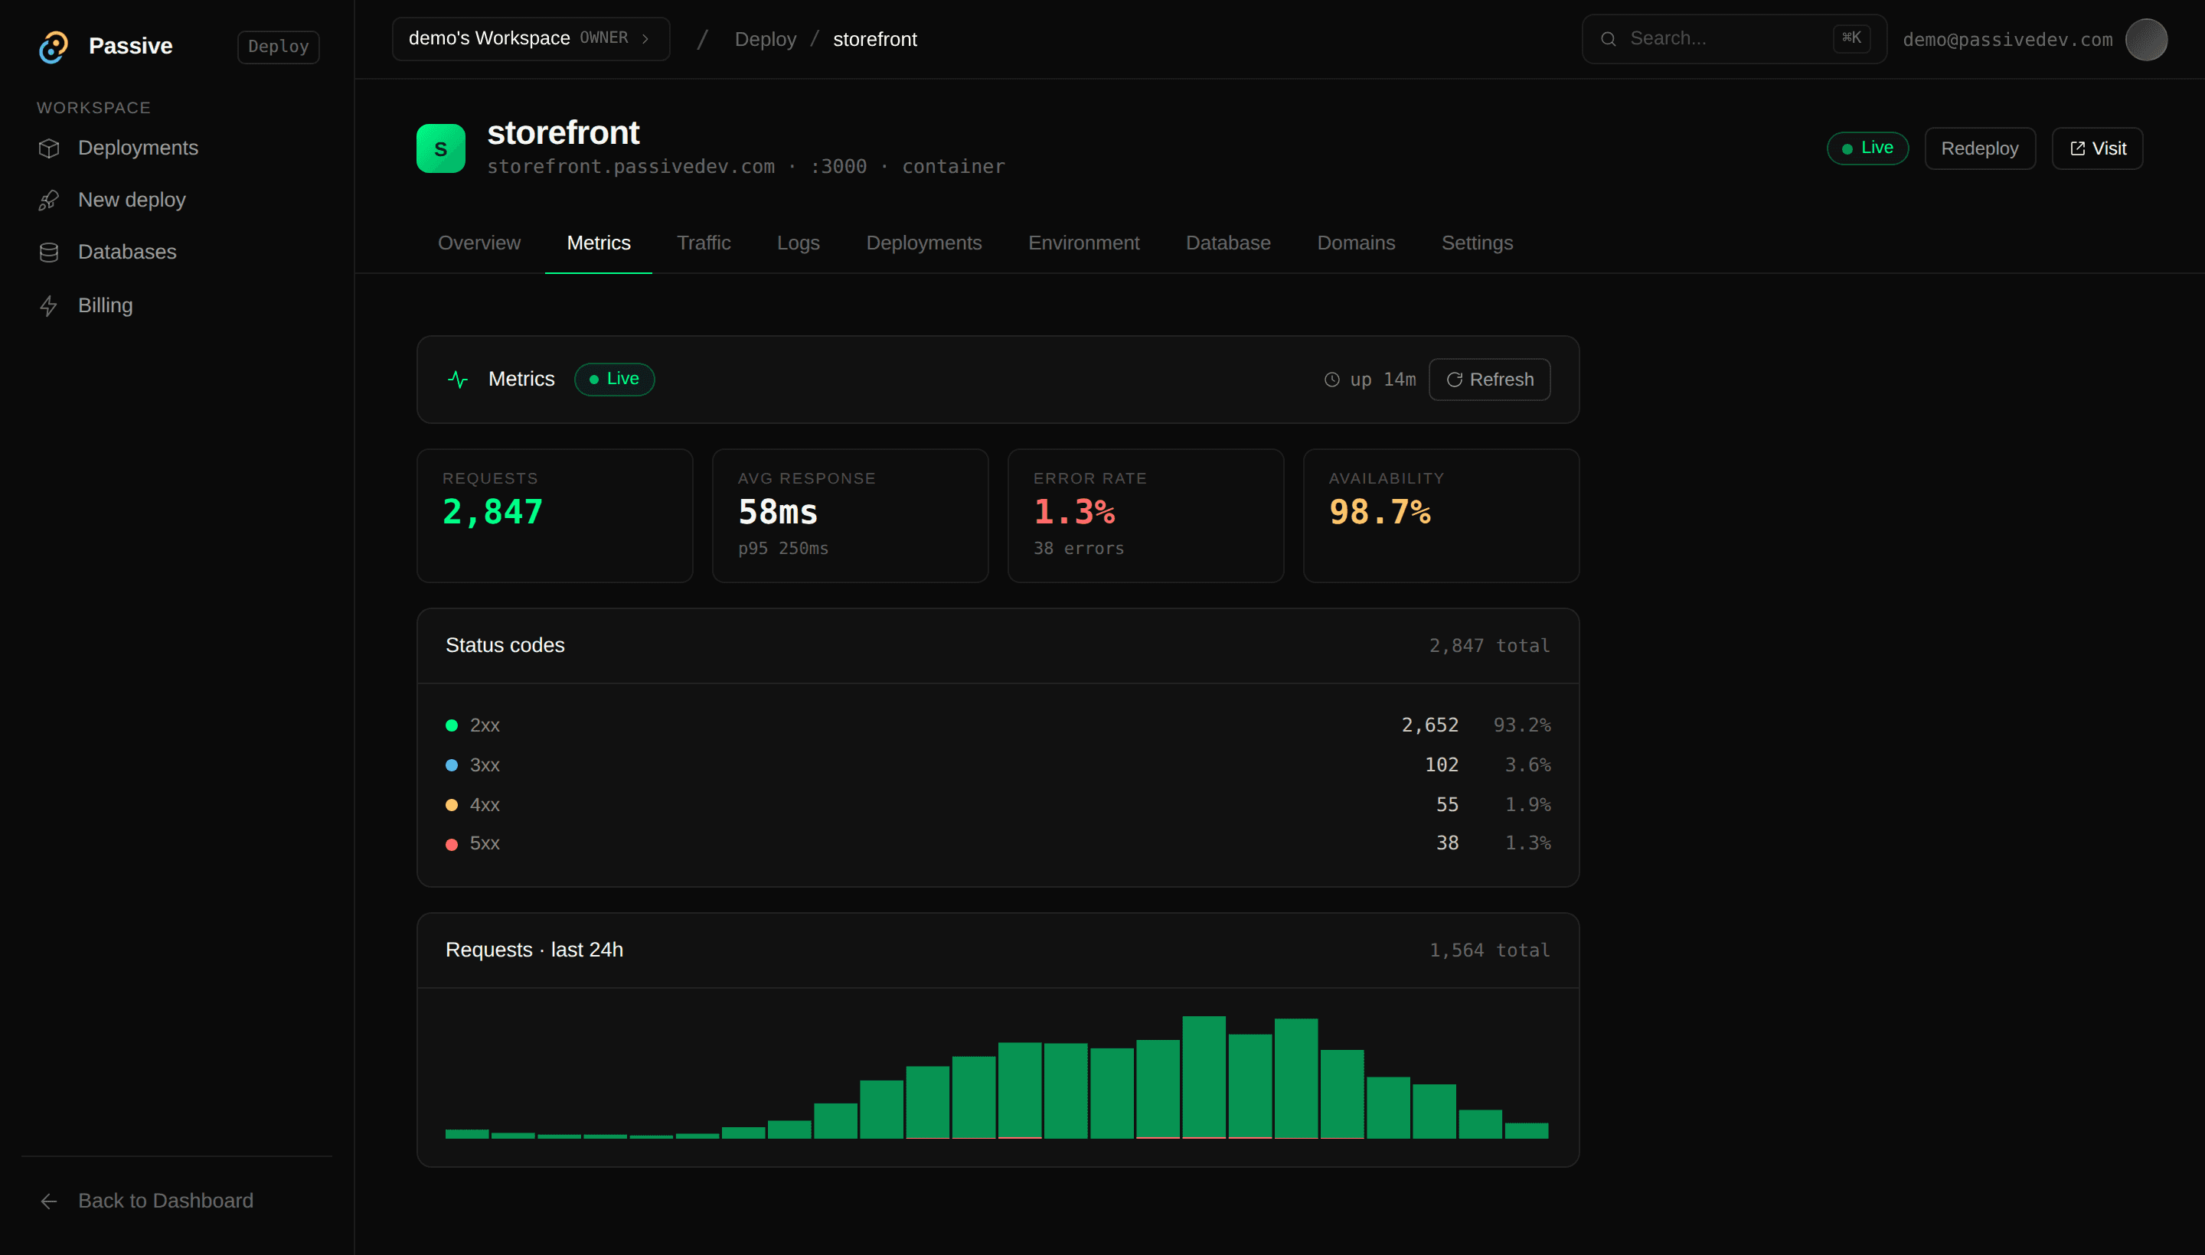Click the green 2xx status dot
Image resolution: width=2205 pixels, height=1255 pixels.
(451, 725)
